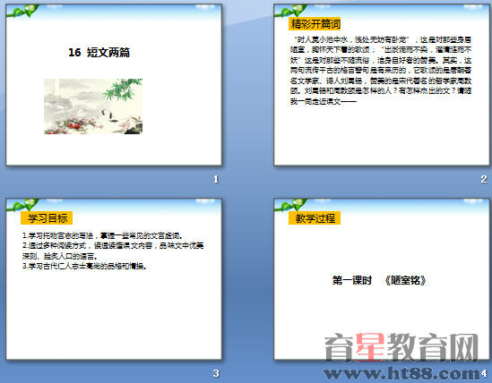This screenshot has height=383, width=492.
Task: Click the green leaf decoration on slide 3
Action: 22,205
